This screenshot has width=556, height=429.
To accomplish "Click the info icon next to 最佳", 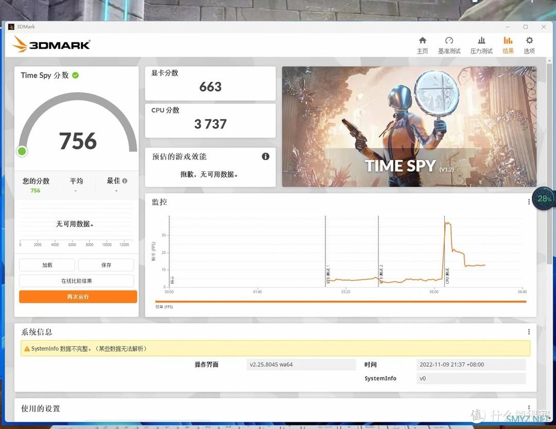I will 125,181.
